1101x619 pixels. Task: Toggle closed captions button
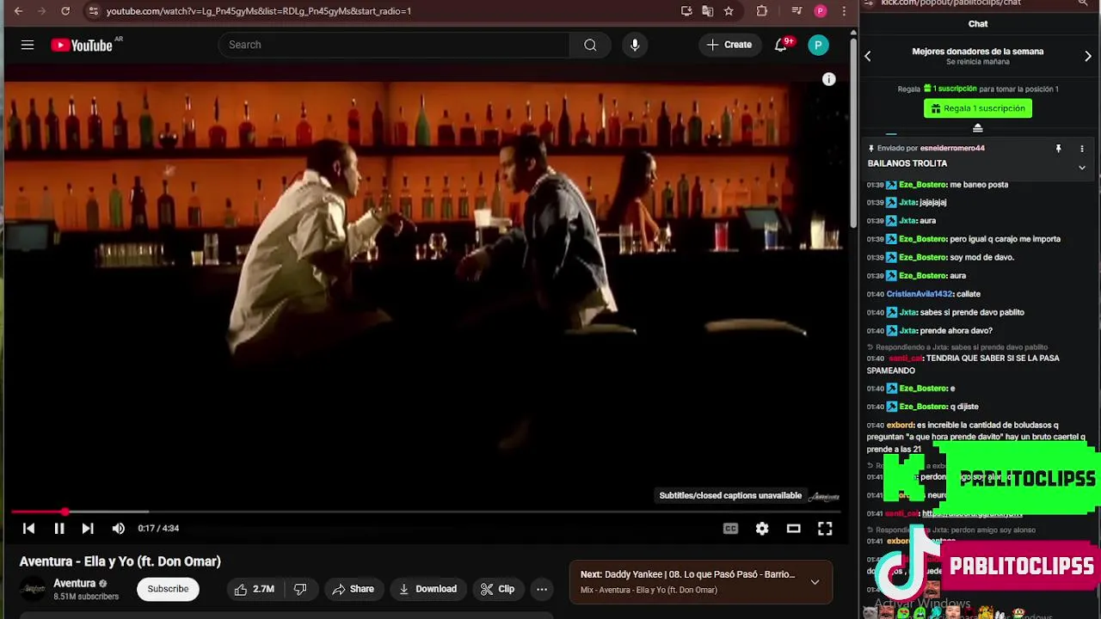pyautogui.click(x=731, y=529)
